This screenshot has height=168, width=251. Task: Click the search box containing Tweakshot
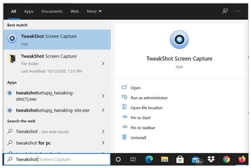(x=58, y=159)
